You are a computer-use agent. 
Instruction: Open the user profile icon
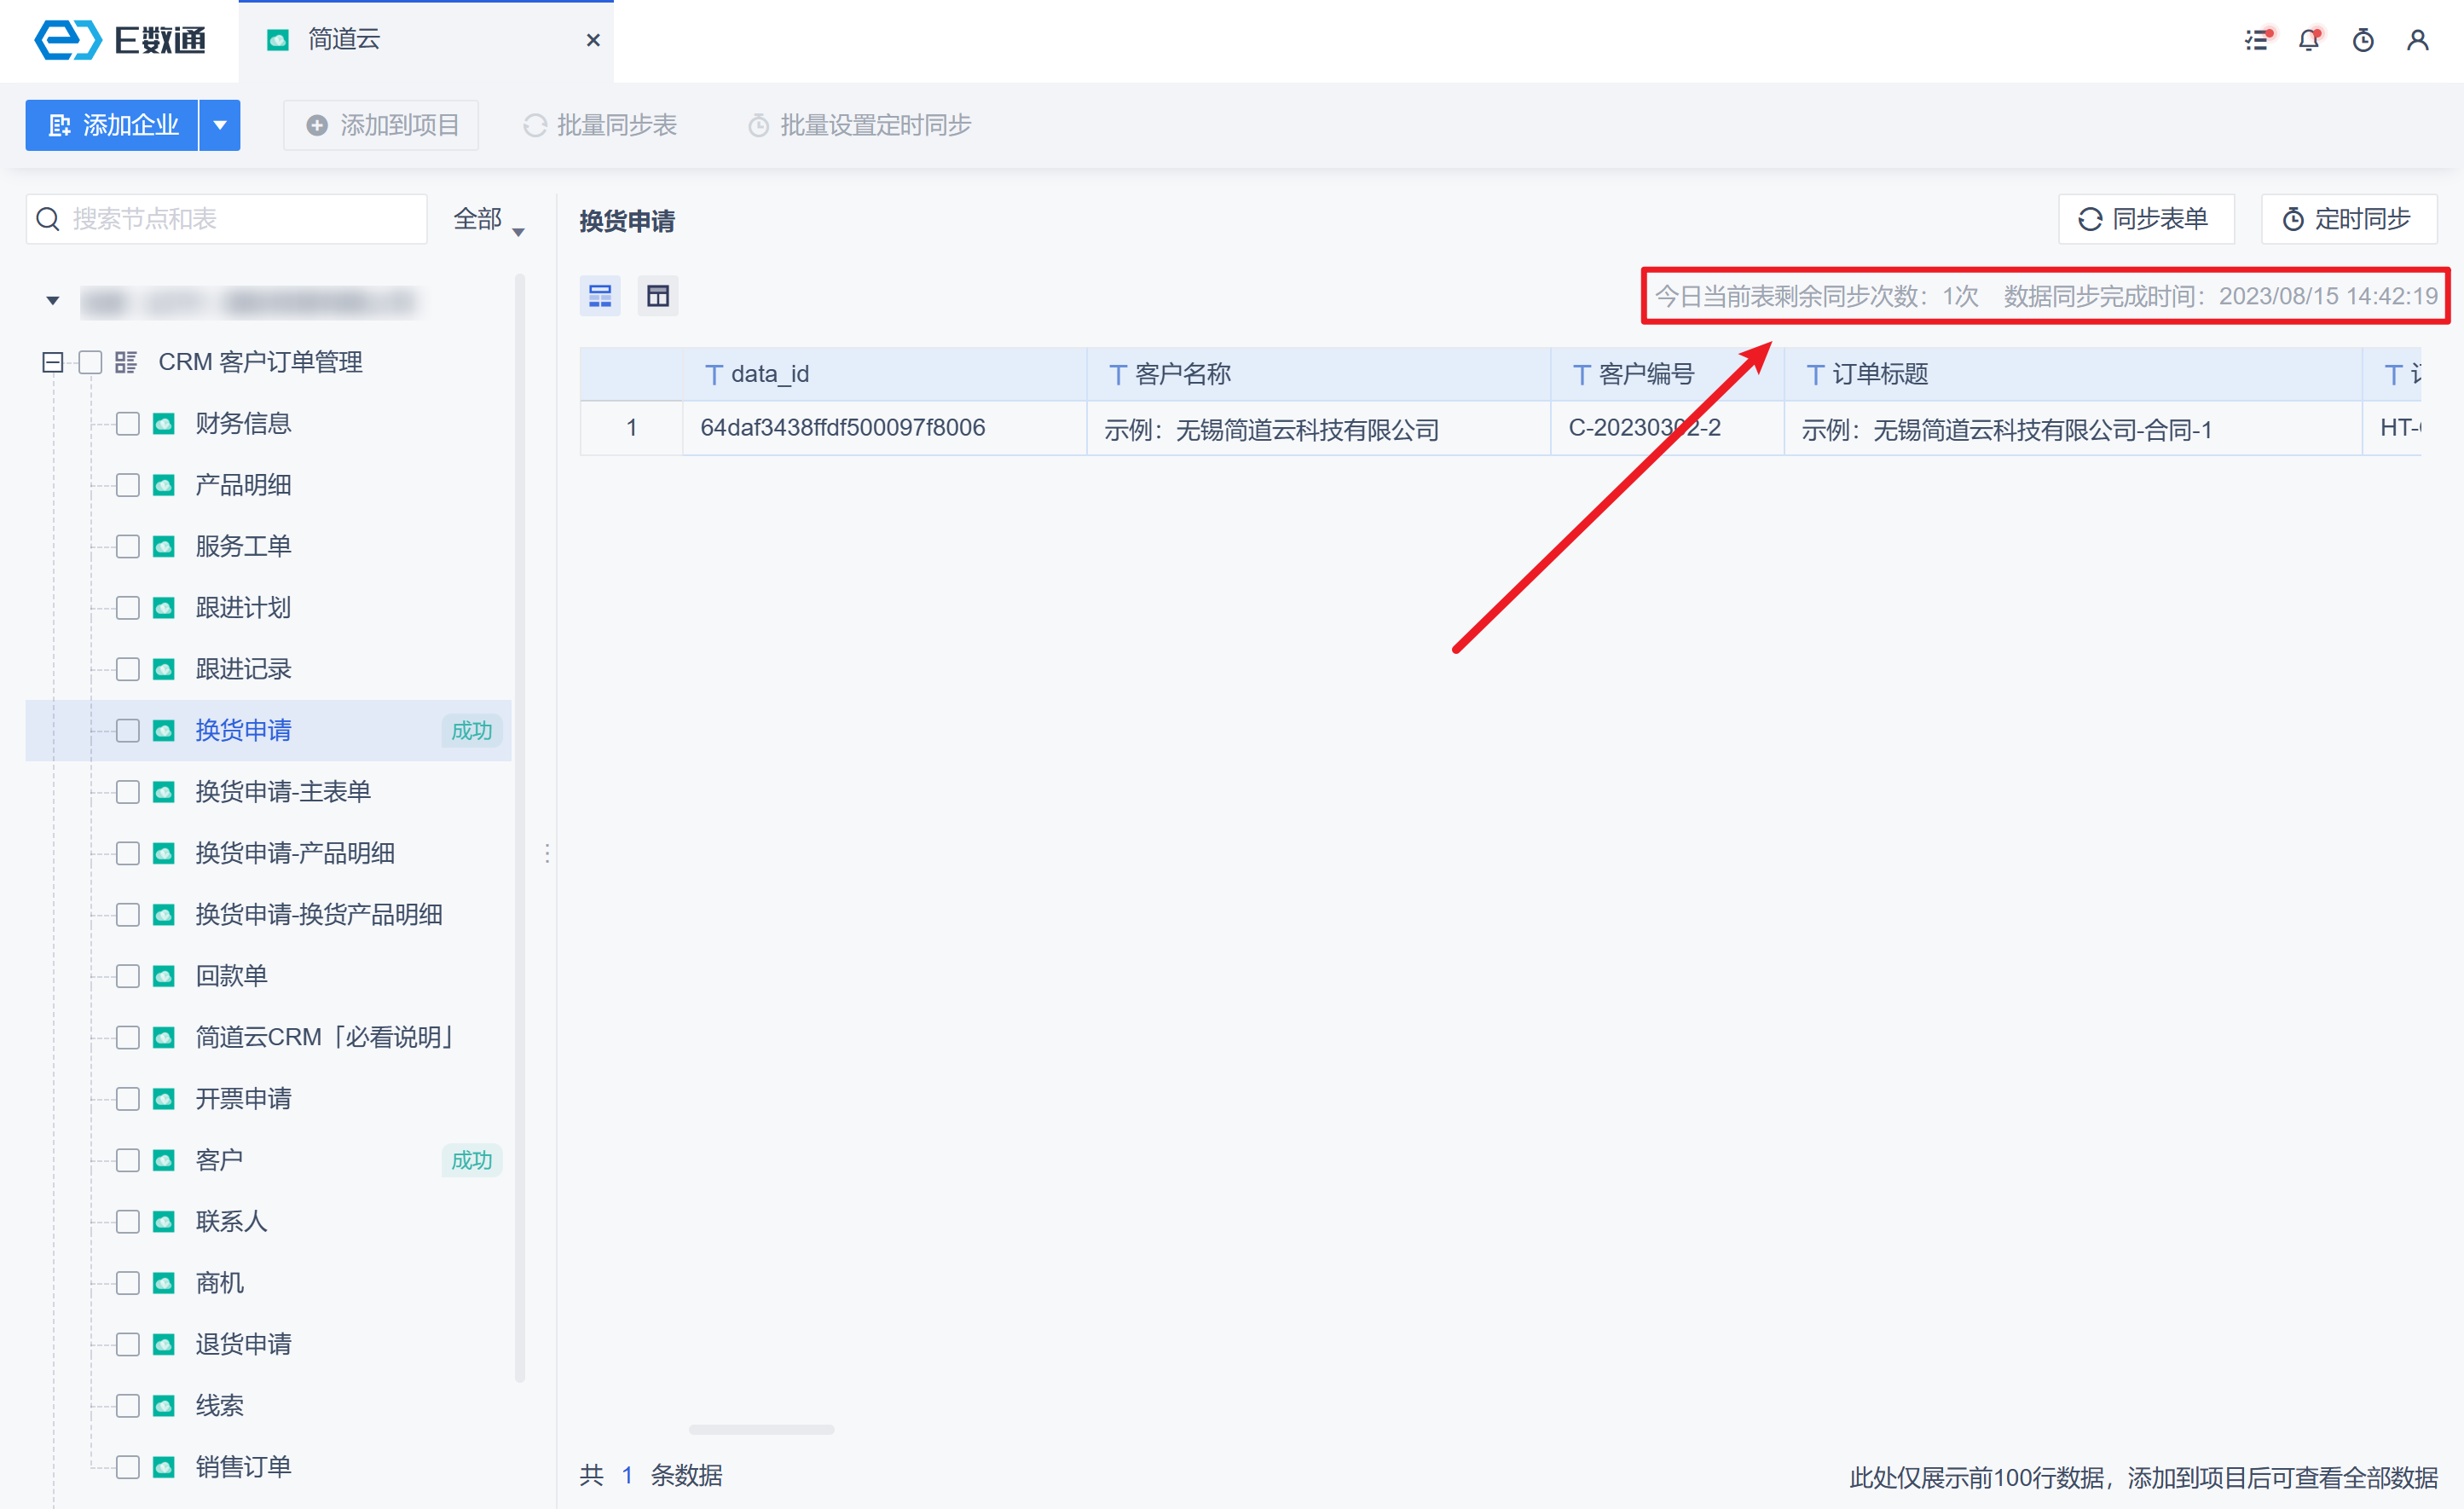tap(2417, 40)
